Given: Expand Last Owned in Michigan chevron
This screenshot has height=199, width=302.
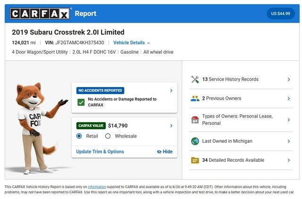Looking at the screenshot, I should click(x=289, y=141).
